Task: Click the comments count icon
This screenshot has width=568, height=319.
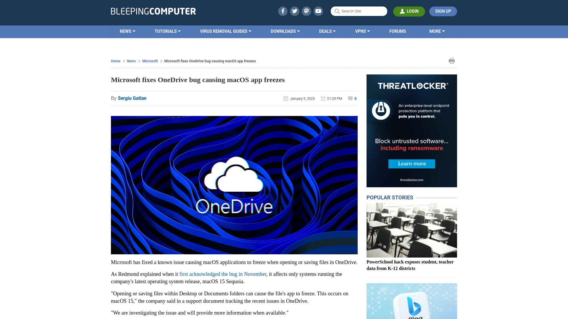Action: (x=350, y=98)
